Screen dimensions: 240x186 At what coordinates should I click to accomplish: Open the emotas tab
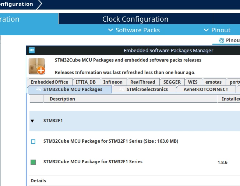(213, 82)
